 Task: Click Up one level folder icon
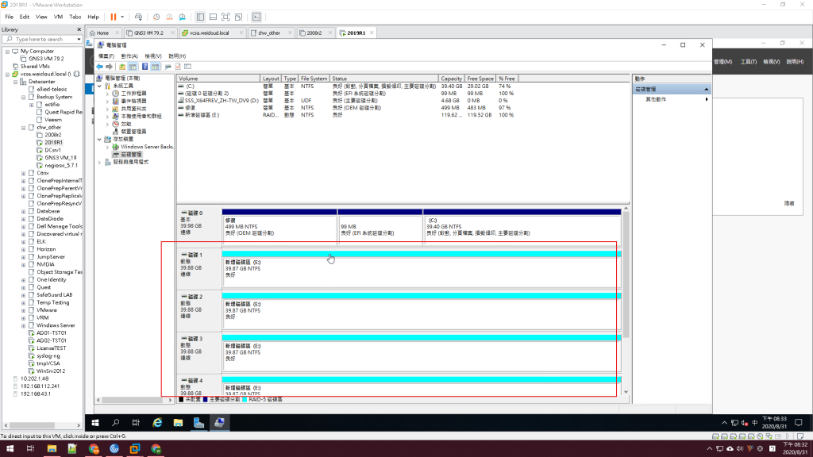click(x=122, y=67)
